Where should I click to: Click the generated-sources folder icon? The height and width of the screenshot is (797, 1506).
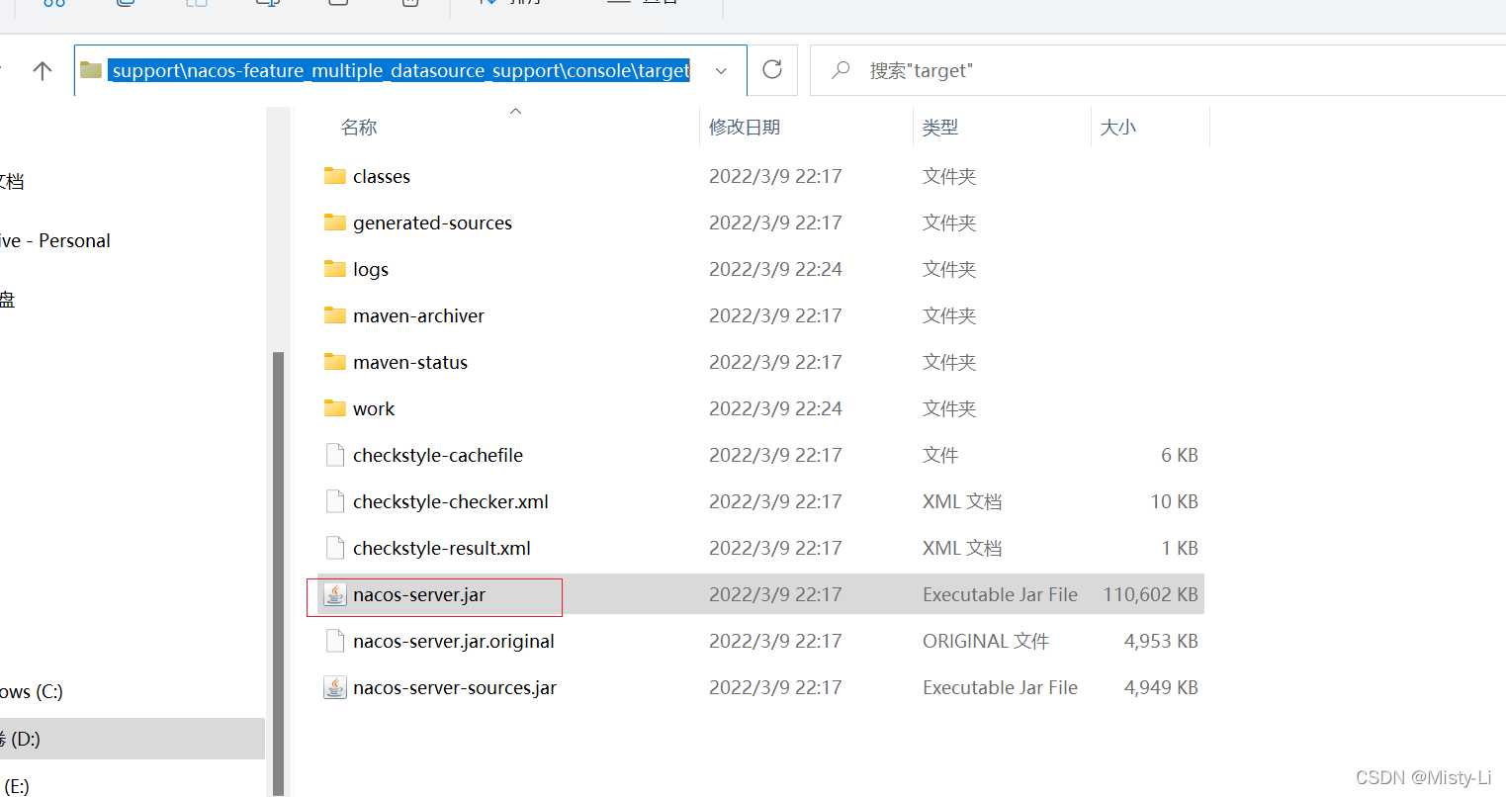[x=335, y=222]
